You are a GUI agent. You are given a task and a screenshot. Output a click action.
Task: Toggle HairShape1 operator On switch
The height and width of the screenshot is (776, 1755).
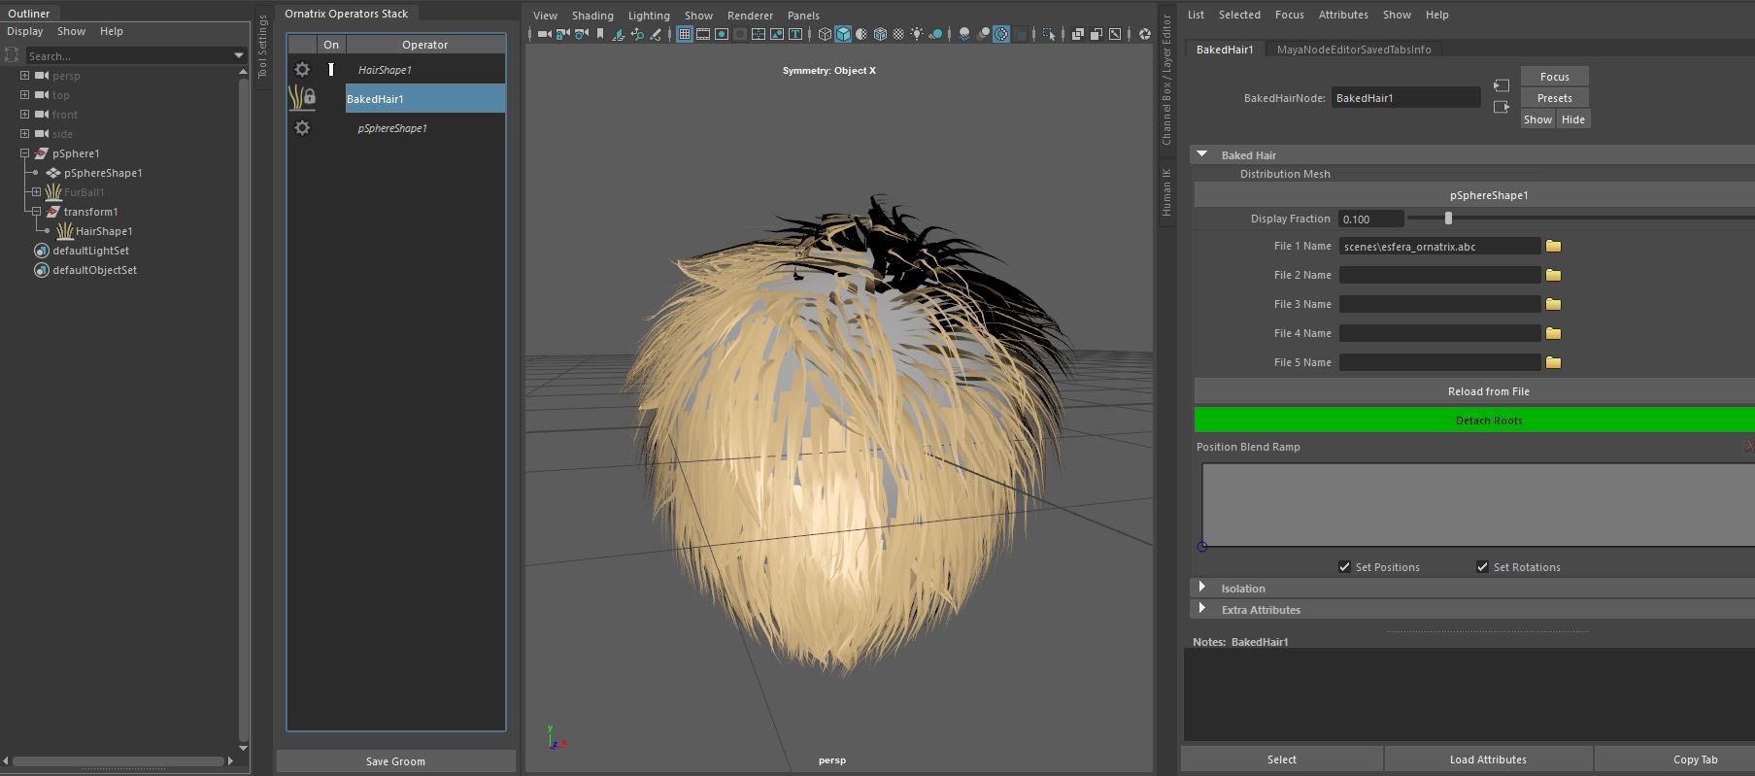click(x=331, y=70)
